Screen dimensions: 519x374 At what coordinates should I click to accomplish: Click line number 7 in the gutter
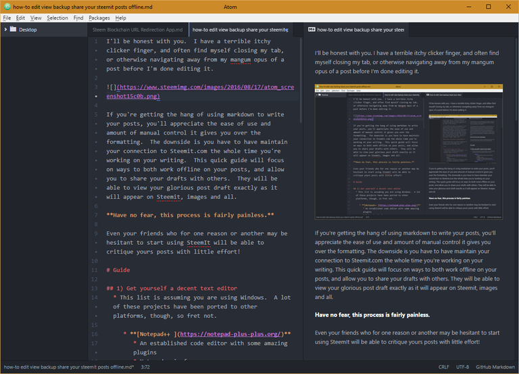(96, 215)
